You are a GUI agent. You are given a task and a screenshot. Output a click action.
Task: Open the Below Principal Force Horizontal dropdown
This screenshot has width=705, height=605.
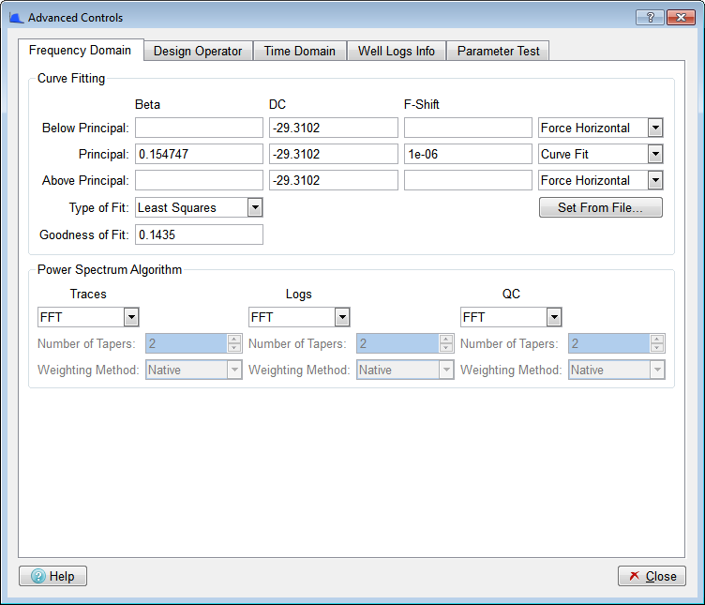(x=601, y=128)
